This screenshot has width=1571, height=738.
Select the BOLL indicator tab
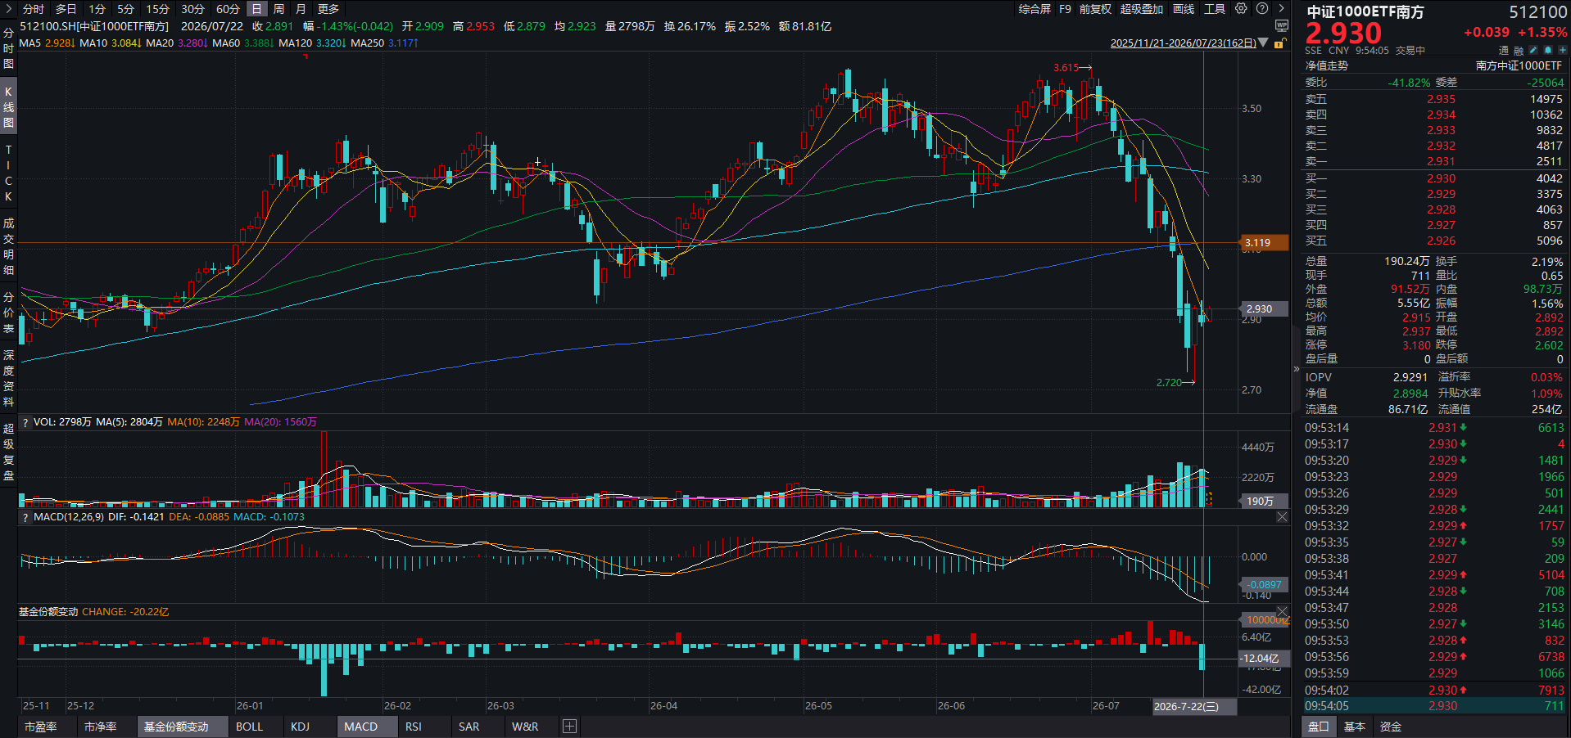pos(249,727)
